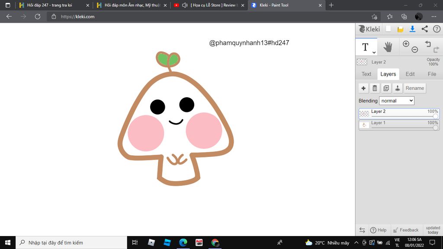Select Layer 1 in layer list
This screenshot has height=249, width=443.
coord(399,125)
